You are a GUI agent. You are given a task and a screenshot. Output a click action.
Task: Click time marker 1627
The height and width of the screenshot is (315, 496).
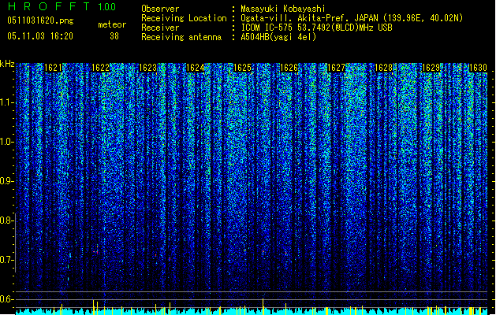tap(336, 68)
